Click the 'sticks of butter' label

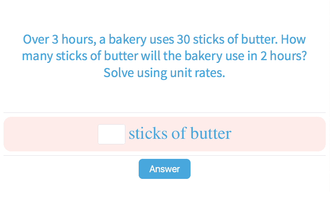coord(180,134)
